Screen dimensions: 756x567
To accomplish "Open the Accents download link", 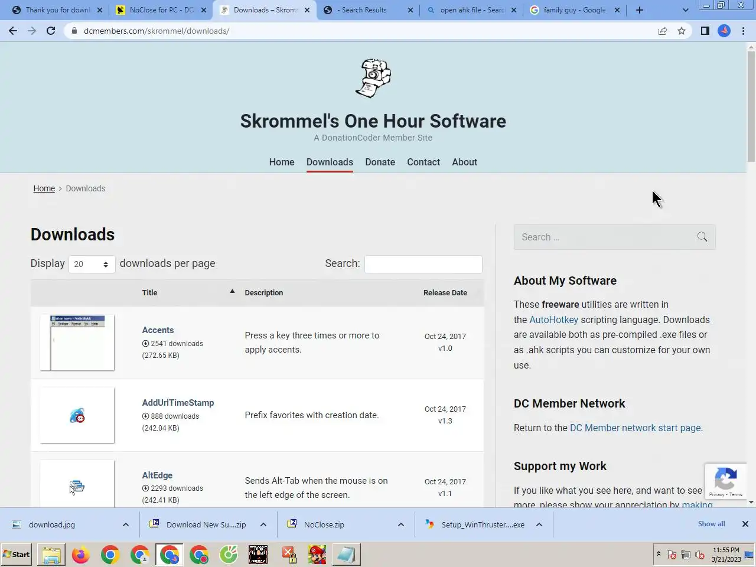I will (158, 330).
